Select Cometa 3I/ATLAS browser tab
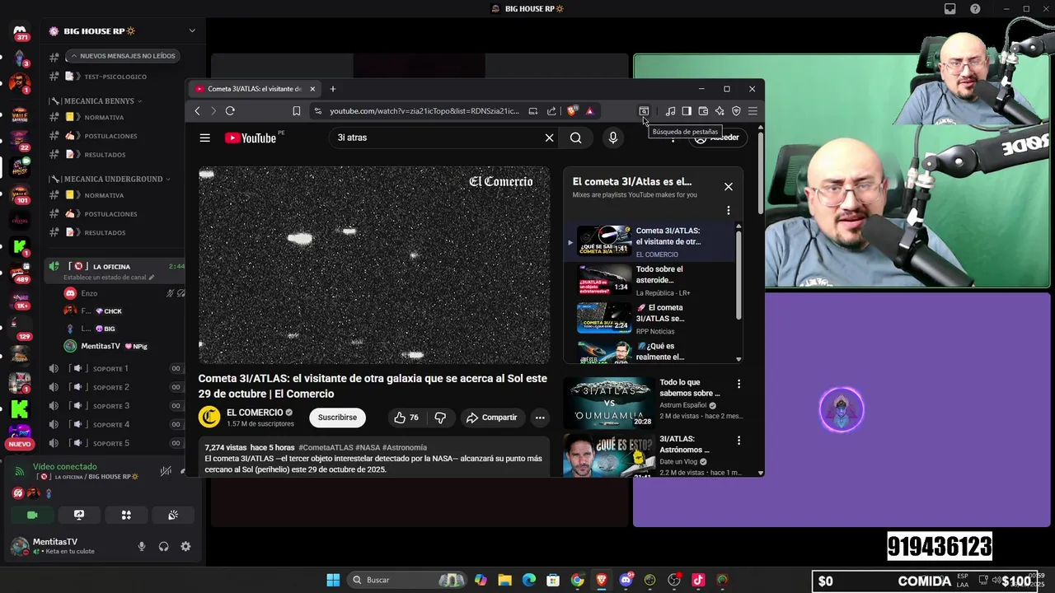 [x=255, y=89]
